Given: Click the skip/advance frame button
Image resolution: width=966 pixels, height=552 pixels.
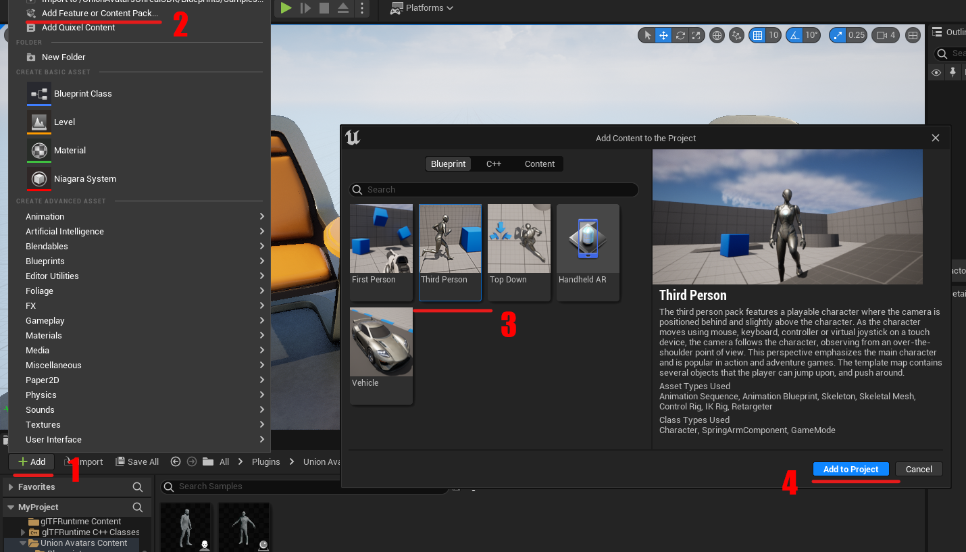Looking at the screenshot, I should pos(306,8).
